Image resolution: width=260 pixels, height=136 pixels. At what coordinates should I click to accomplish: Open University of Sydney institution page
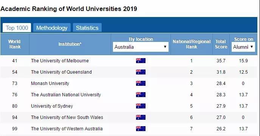pos(52,106)
